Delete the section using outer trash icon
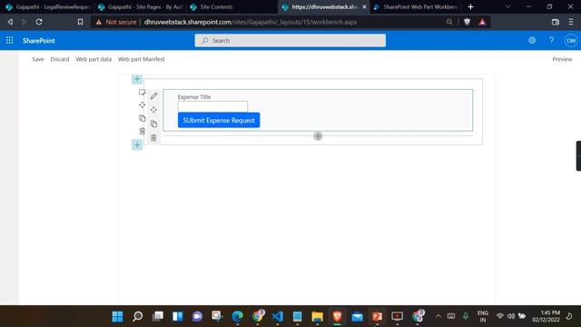The width and height of the screenshot is (581, 327). [x=142, y=131]
